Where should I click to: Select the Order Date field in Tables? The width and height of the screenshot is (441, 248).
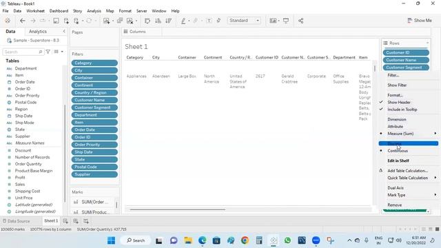[25, 82]
